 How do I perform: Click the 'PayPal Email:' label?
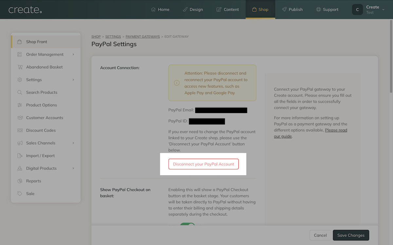click(181, 110)
